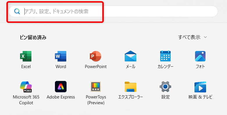Click the chevron beside すべて表示
This screenshot has width=227, height=115.
(205, 37)
